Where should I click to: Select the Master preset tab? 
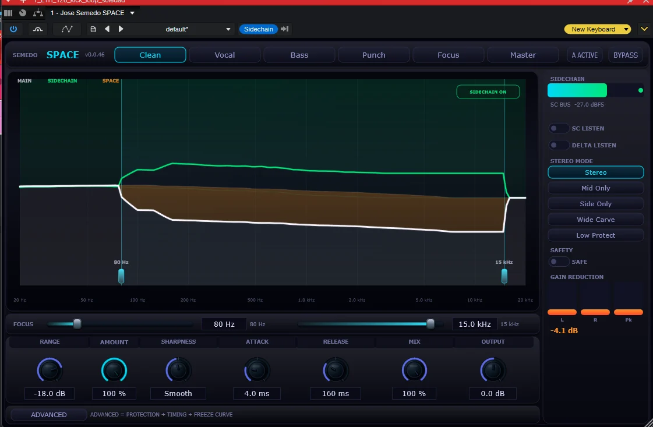coord(523,55)
